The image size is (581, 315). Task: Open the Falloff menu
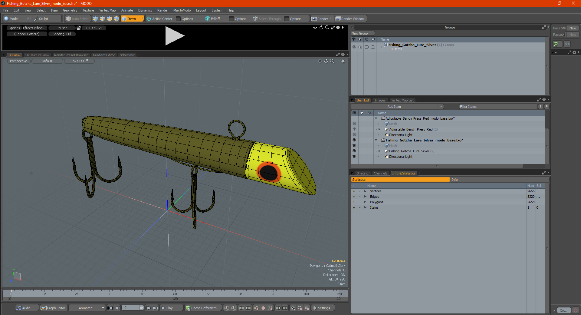[x=213, y=19]
